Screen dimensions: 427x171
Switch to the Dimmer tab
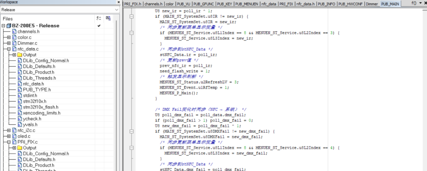[372, 4]
